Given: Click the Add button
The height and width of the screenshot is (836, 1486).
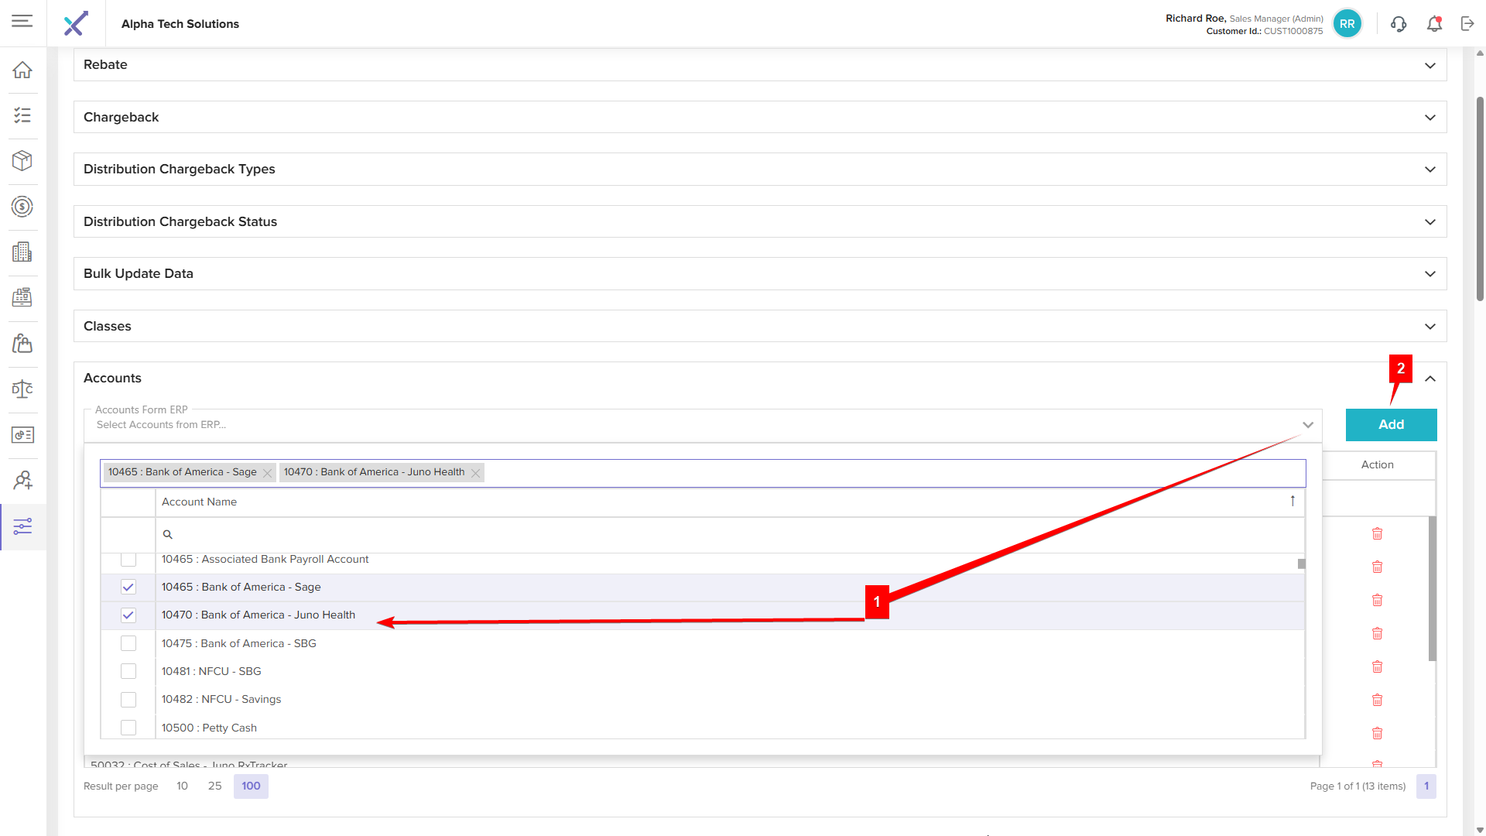Looking at the screenshot, I should coord(1391,425).
